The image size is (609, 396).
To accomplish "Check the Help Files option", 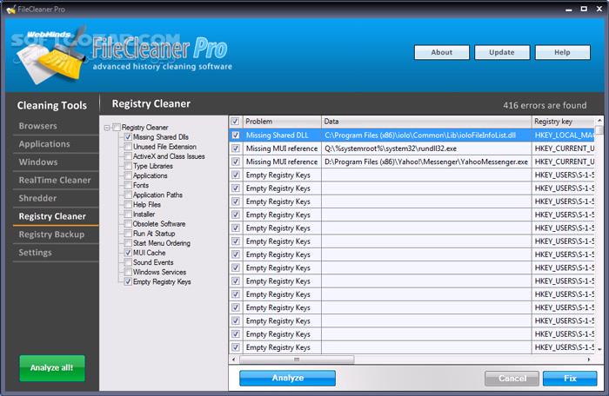I will pos(128,204).
